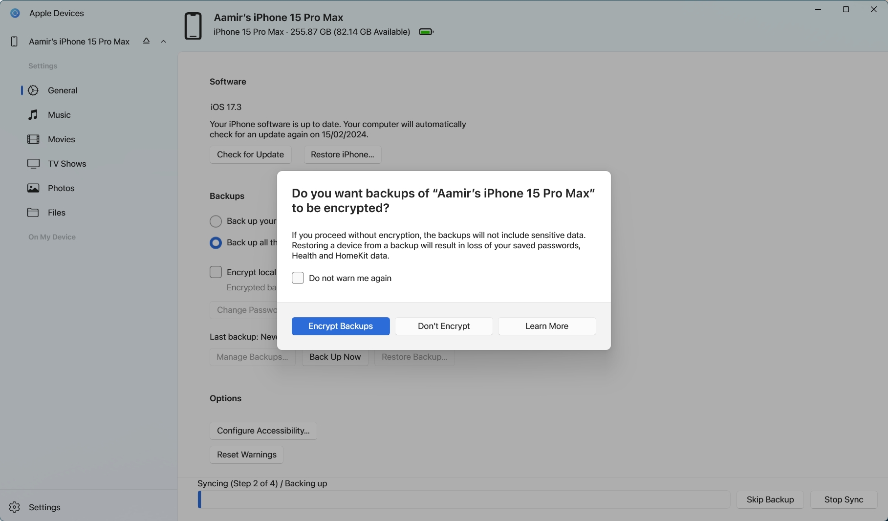Stop the sync in progress
888x521 pixels.
coord(844,500)
